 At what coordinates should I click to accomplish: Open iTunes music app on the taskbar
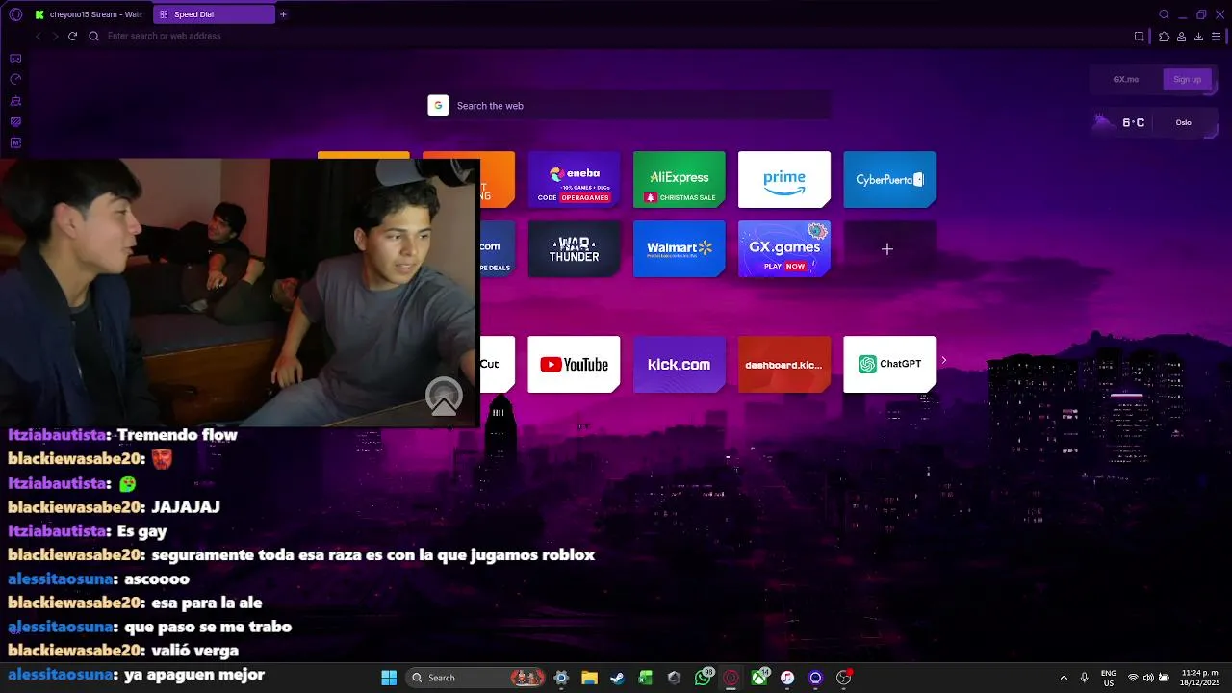coord(787,678)
